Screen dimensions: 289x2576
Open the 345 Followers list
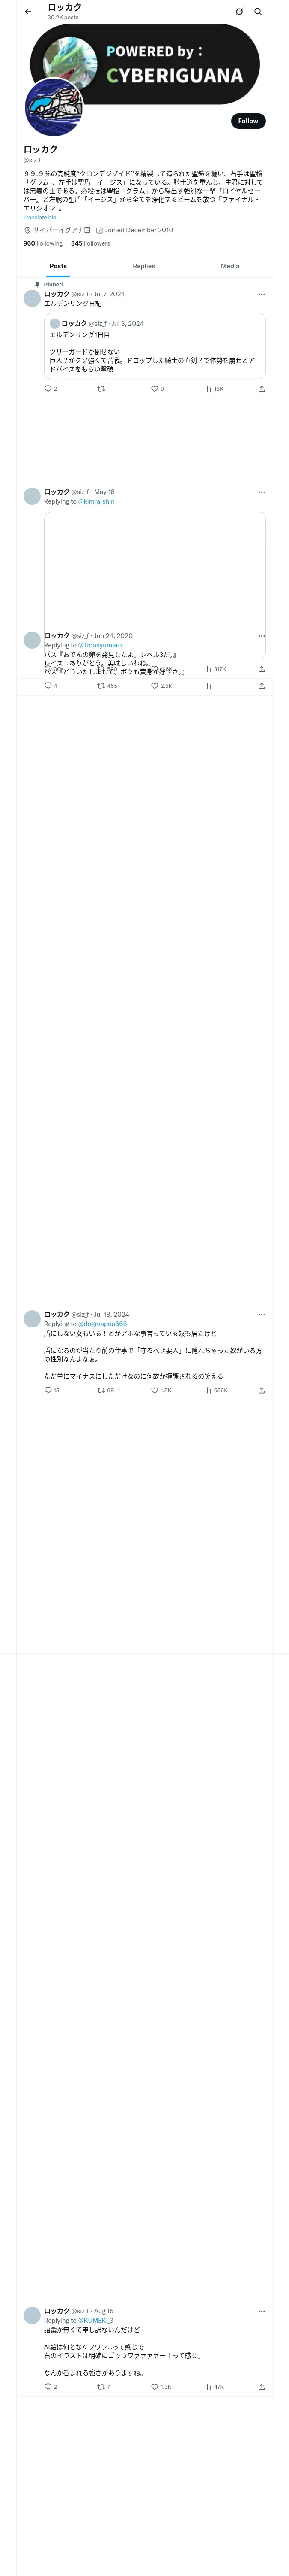91,243
